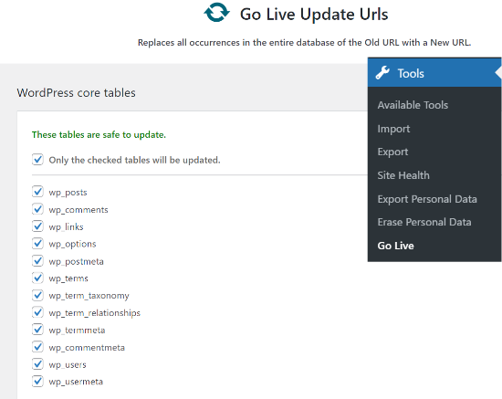Uncheck the wp_commentmeta table checkbox
Viewport: 502px width, 399px height.
(37, 346)
